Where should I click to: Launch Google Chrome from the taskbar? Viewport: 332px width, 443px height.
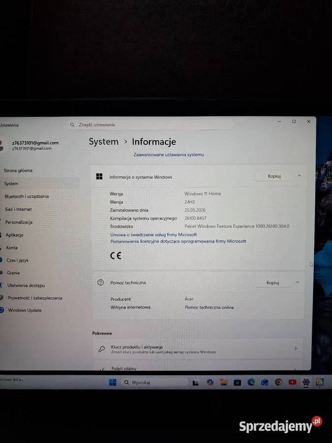point(278,382)
